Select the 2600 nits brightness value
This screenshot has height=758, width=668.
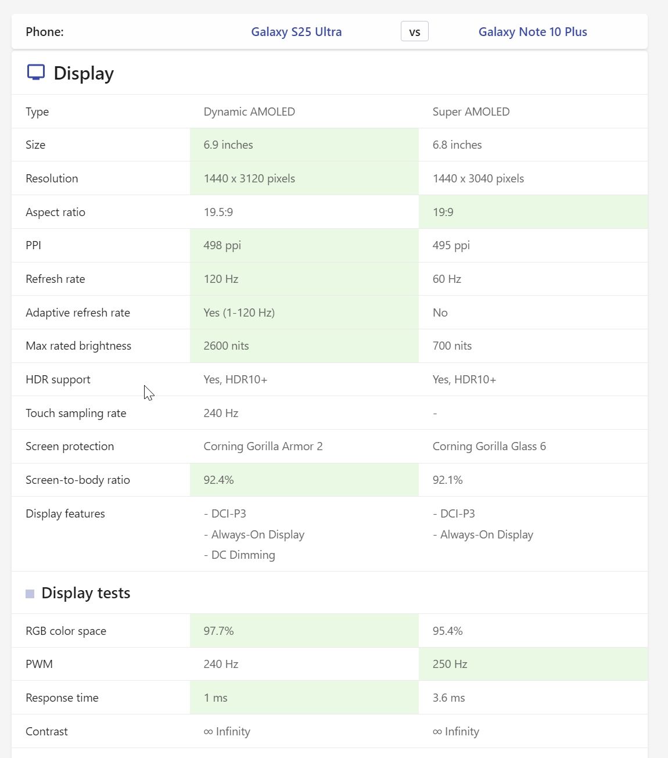coord(227,346)
